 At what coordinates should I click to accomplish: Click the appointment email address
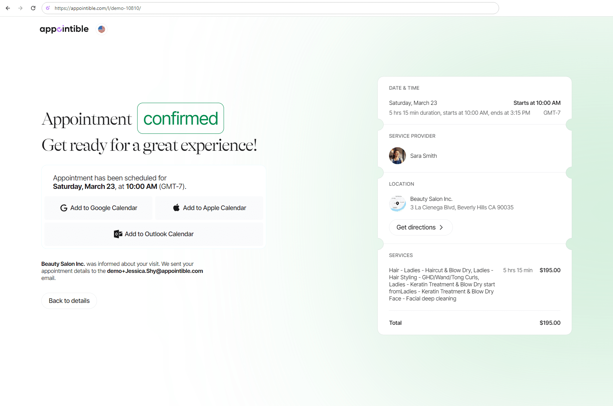155,271
